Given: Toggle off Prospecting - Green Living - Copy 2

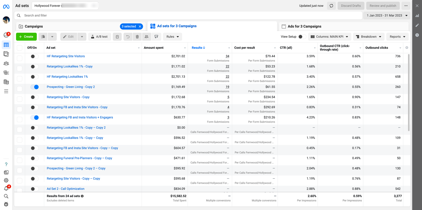Looking at the screenshot, I should click(35, 87).
